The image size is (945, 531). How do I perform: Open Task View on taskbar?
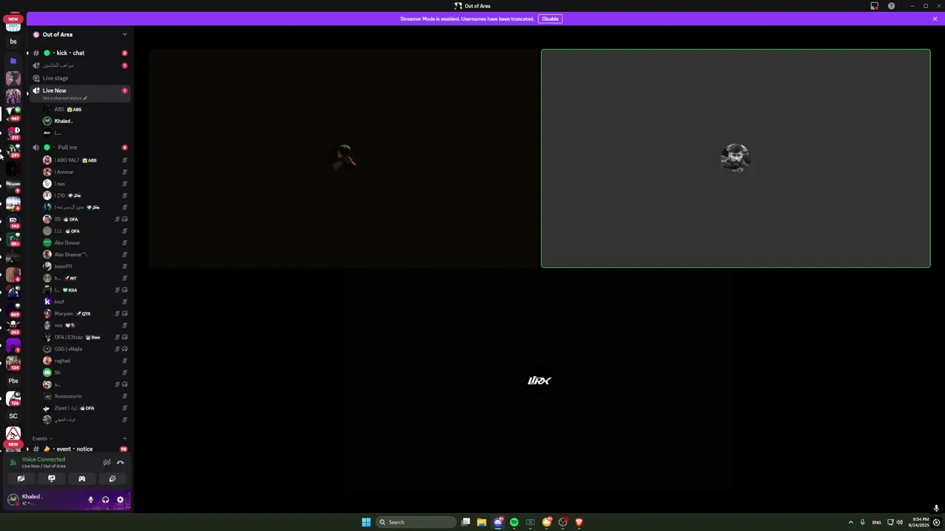pyautogui.click(x=466, y=522)
